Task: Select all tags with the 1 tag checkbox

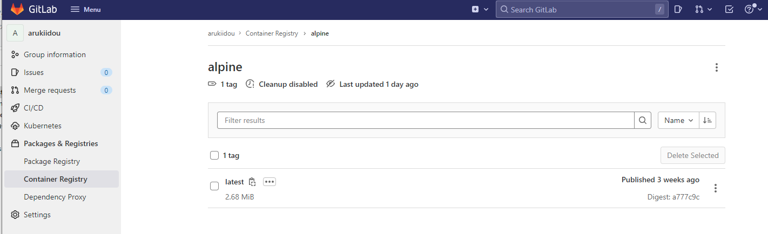Action: pyautogui.click(x=214, y=155)
